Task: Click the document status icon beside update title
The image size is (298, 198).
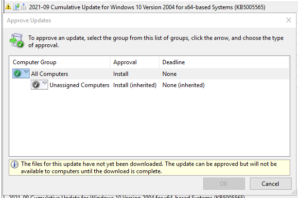Action: tap(16, 7)
